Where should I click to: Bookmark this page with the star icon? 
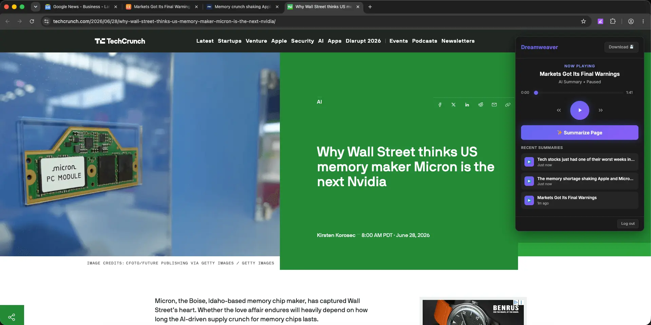click(x=583, y=21)
